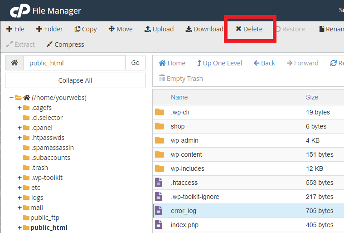Select the .htaccess file name

tap(184, 183)
